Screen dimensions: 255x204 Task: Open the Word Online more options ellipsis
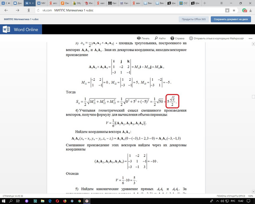pyautogui.click(x=250, y=39)
